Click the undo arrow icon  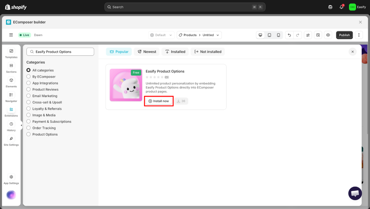(x=289, y=35)
